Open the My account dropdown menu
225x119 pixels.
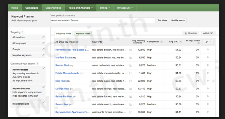(x=125, y=8)
